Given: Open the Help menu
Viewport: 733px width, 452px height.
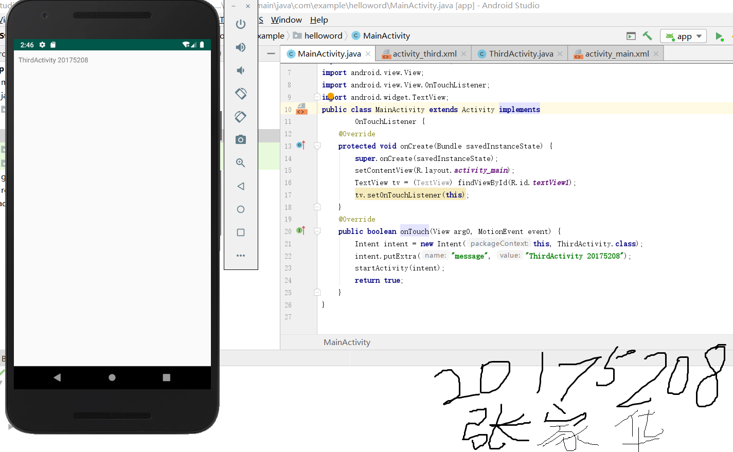Looking at the screenshot, I should [319, 20].
